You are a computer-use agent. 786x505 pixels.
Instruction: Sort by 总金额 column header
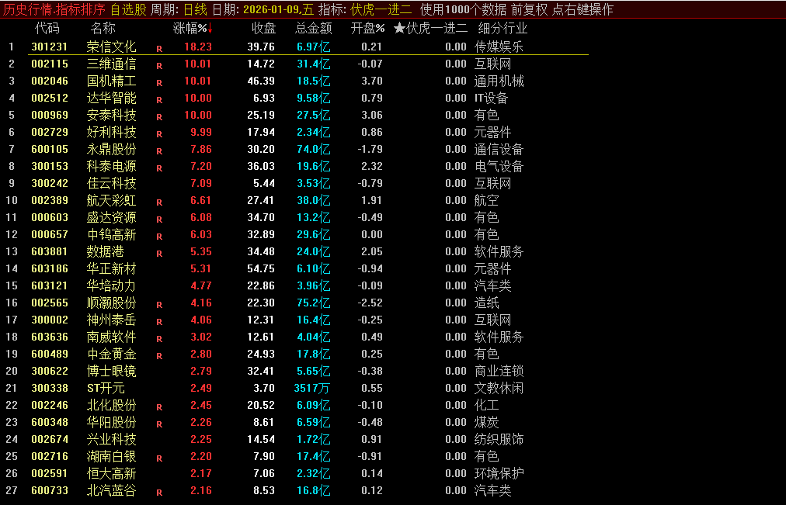tap(313, 29)
